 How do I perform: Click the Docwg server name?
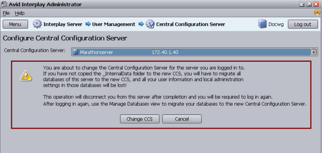point(276,24)
